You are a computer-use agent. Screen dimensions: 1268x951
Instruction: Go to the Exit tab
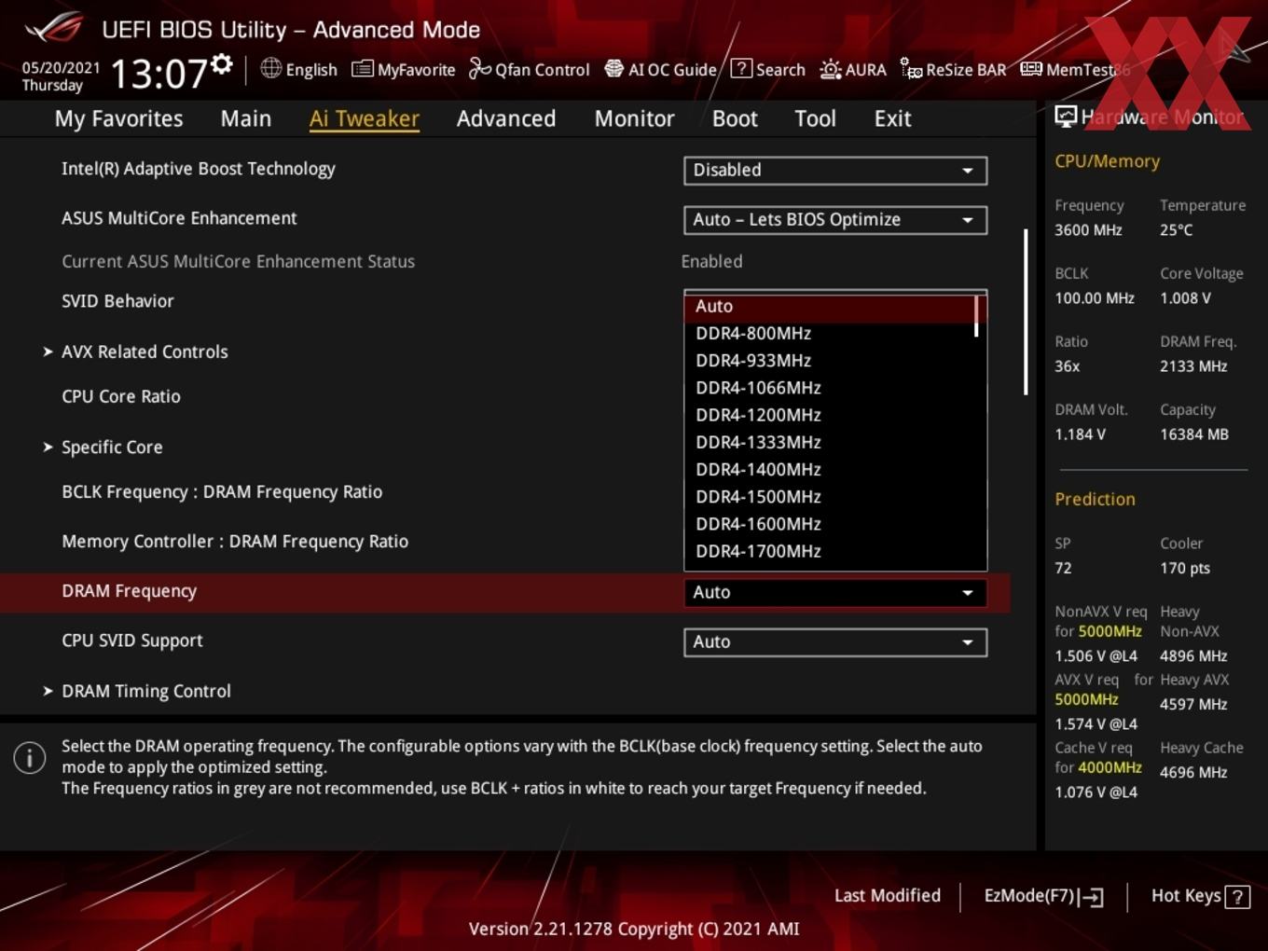(892, 118)
